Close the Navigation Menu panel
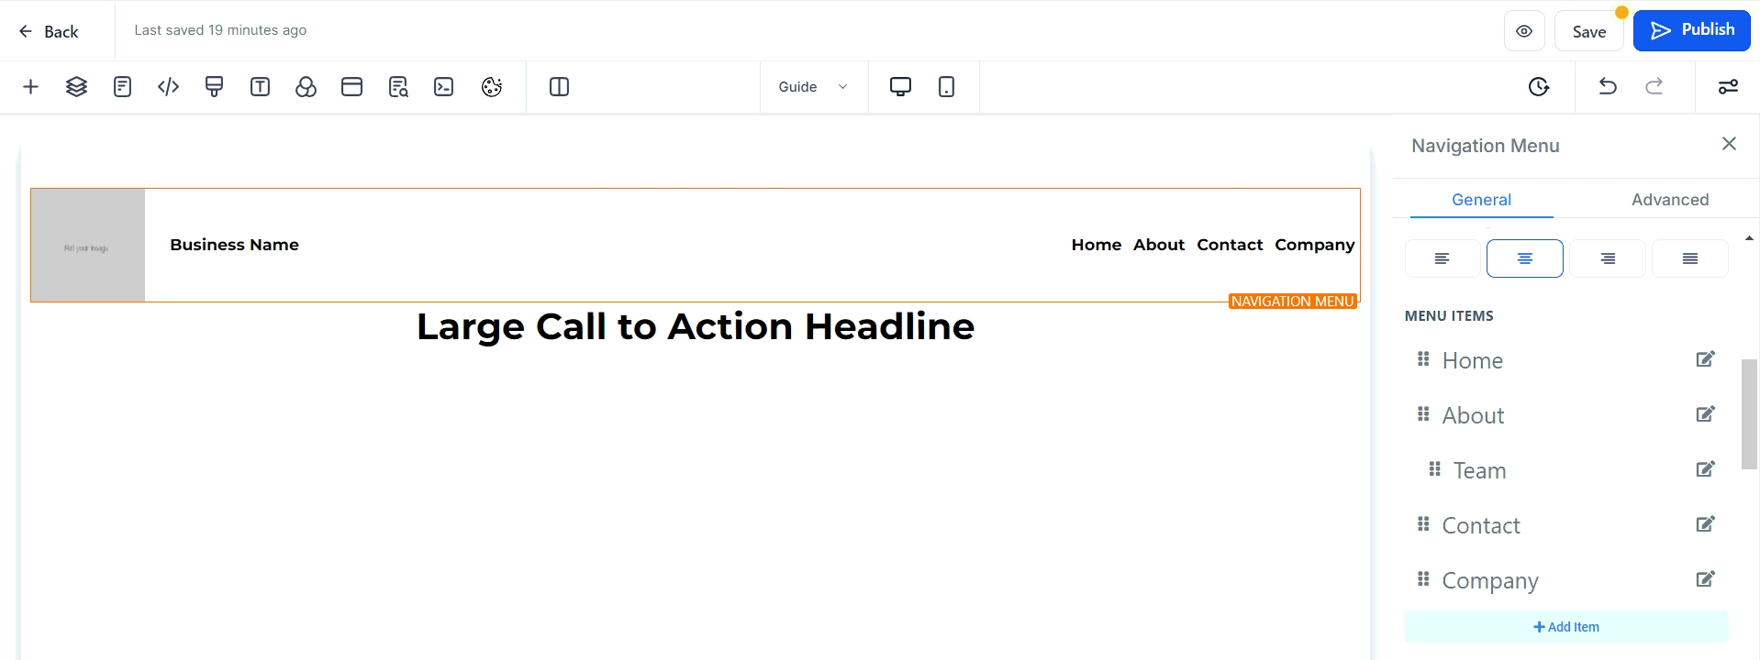The width and height of the screenshot is (1760, 660). [x=1729, y=144]
